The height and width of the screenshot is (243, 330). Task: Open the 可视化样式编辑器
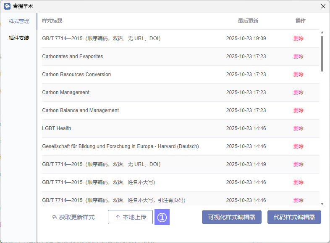[x=231, y=217]
